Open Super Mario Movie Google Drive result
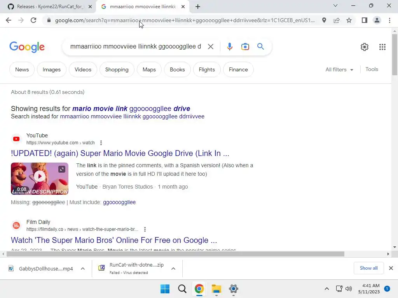The image size is (398, 298). (x=120, y=153)
